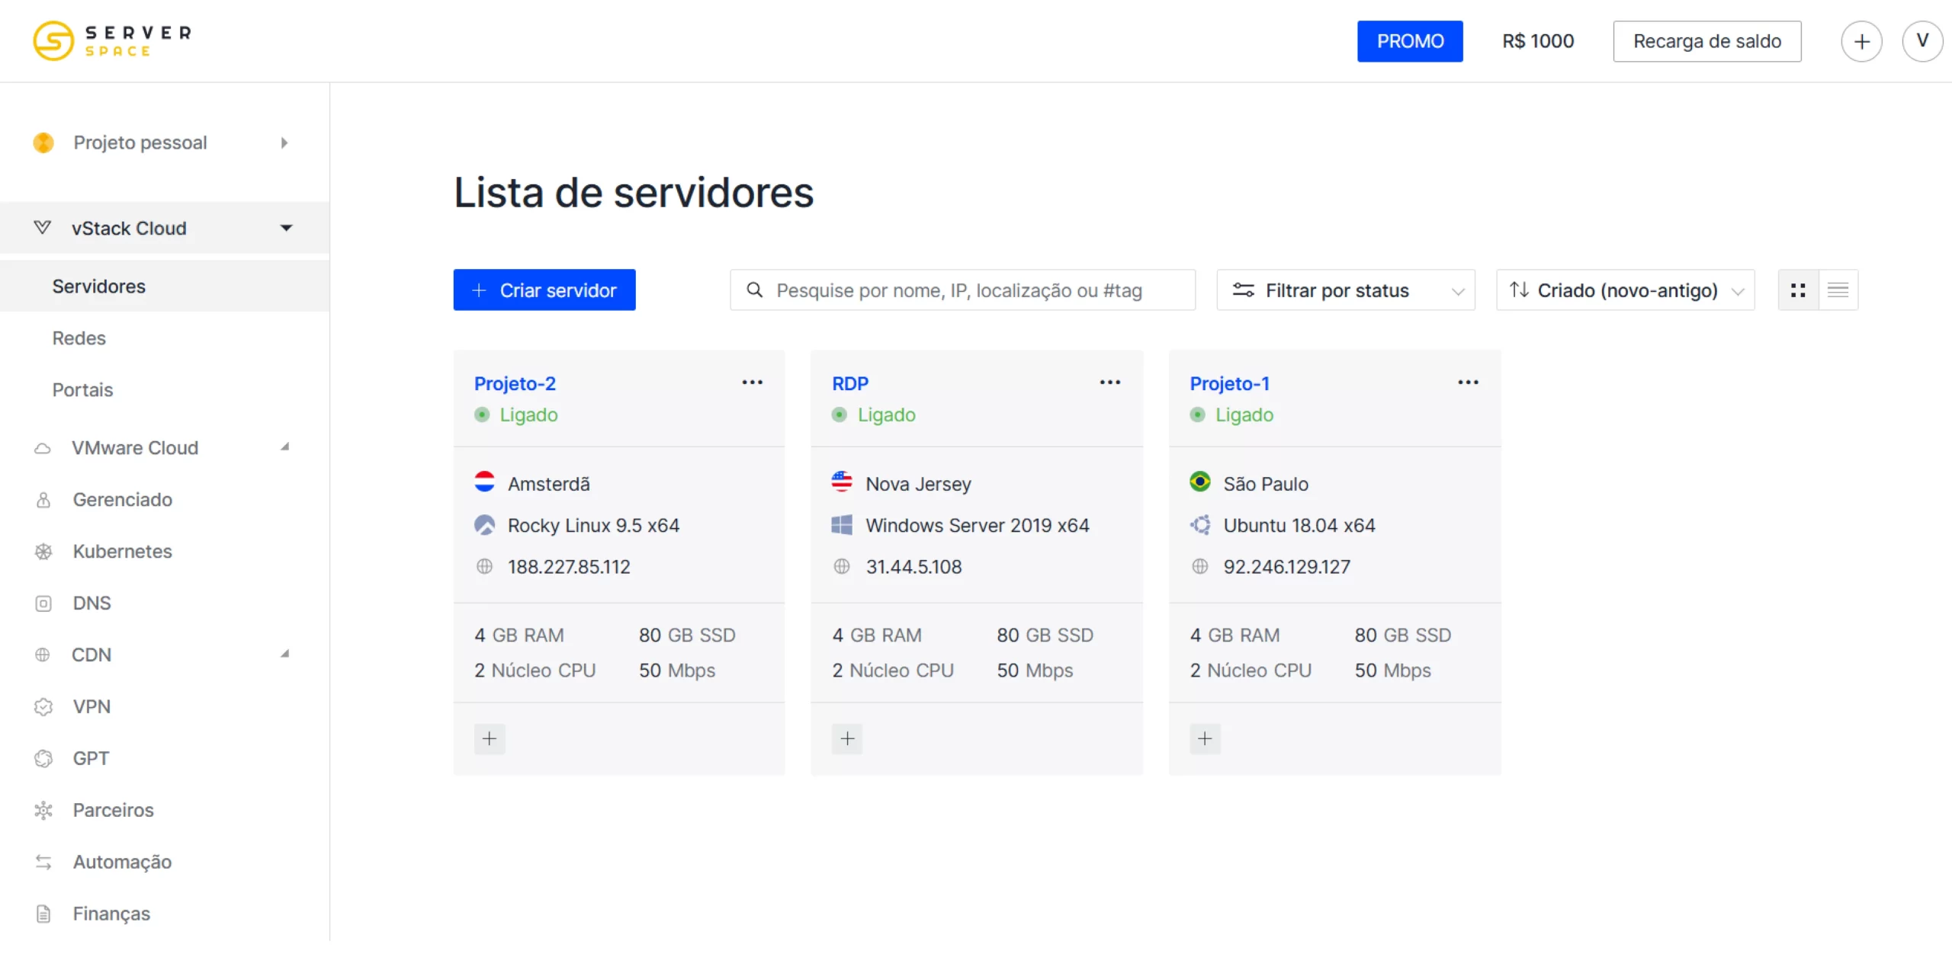Open three-dot menu on Projeto-2 card
This screenshot has height=973, width=1952.
pos(752,382)
